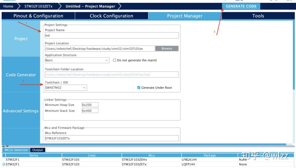The height and width of the screenshot is (168, 296).
Task: Uncheck Generate Under Root
Action: tap(139, 87)
